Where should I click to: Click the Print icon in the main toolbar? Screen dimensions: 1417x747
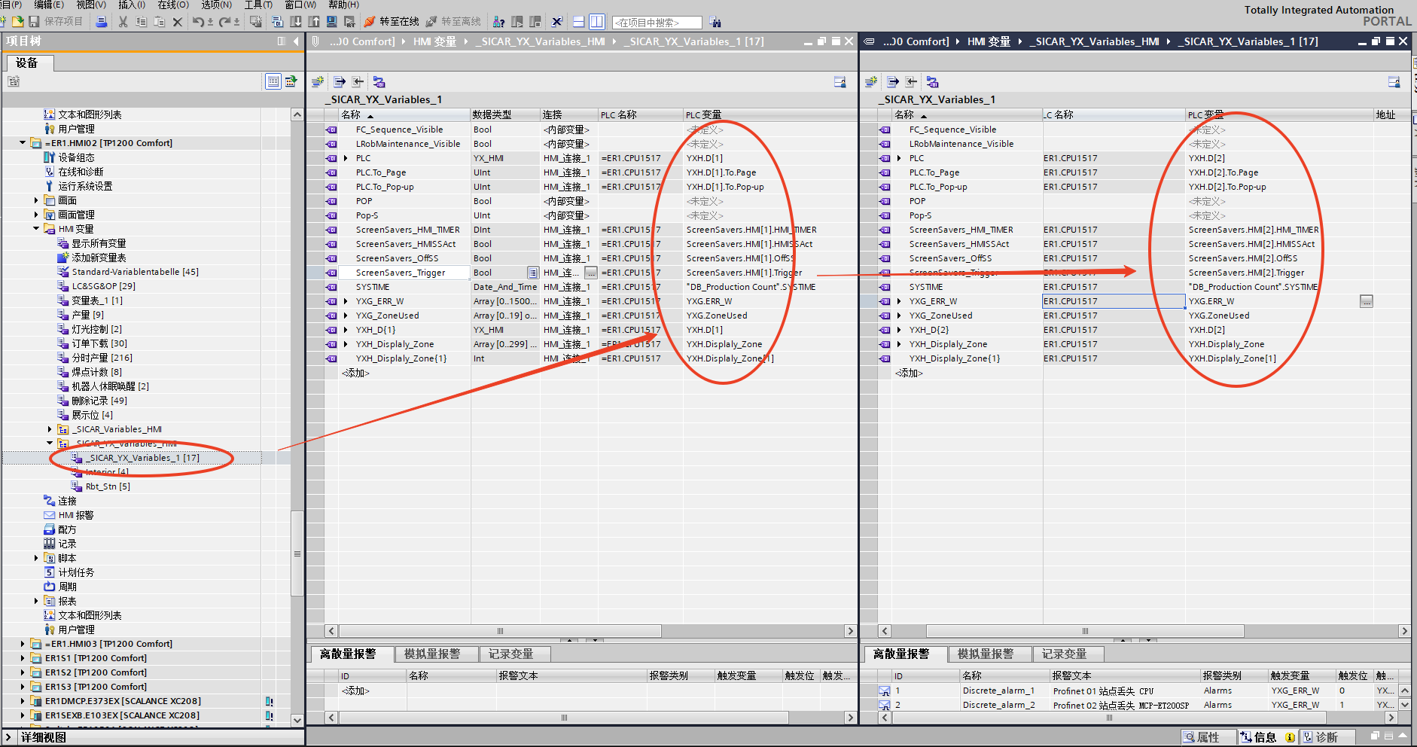click(x=102, y=22)
